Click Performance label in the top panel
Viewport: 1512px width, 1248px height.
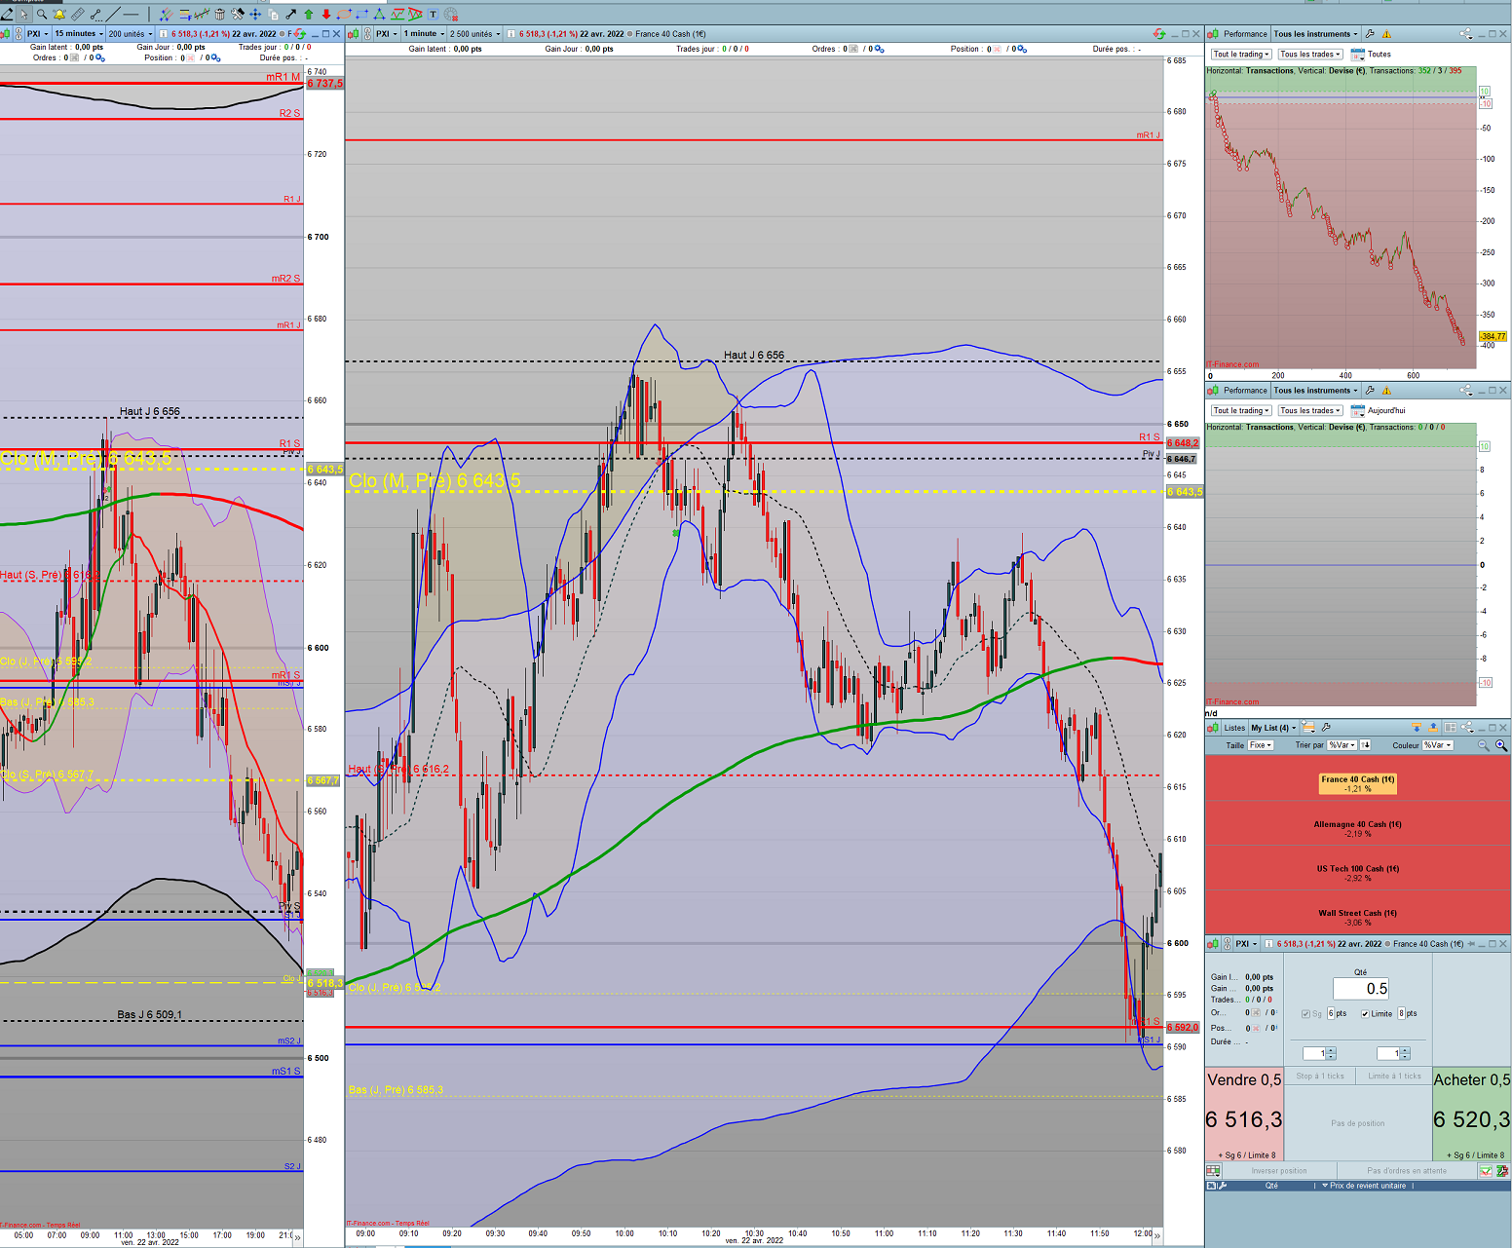tap(1245, 34)
